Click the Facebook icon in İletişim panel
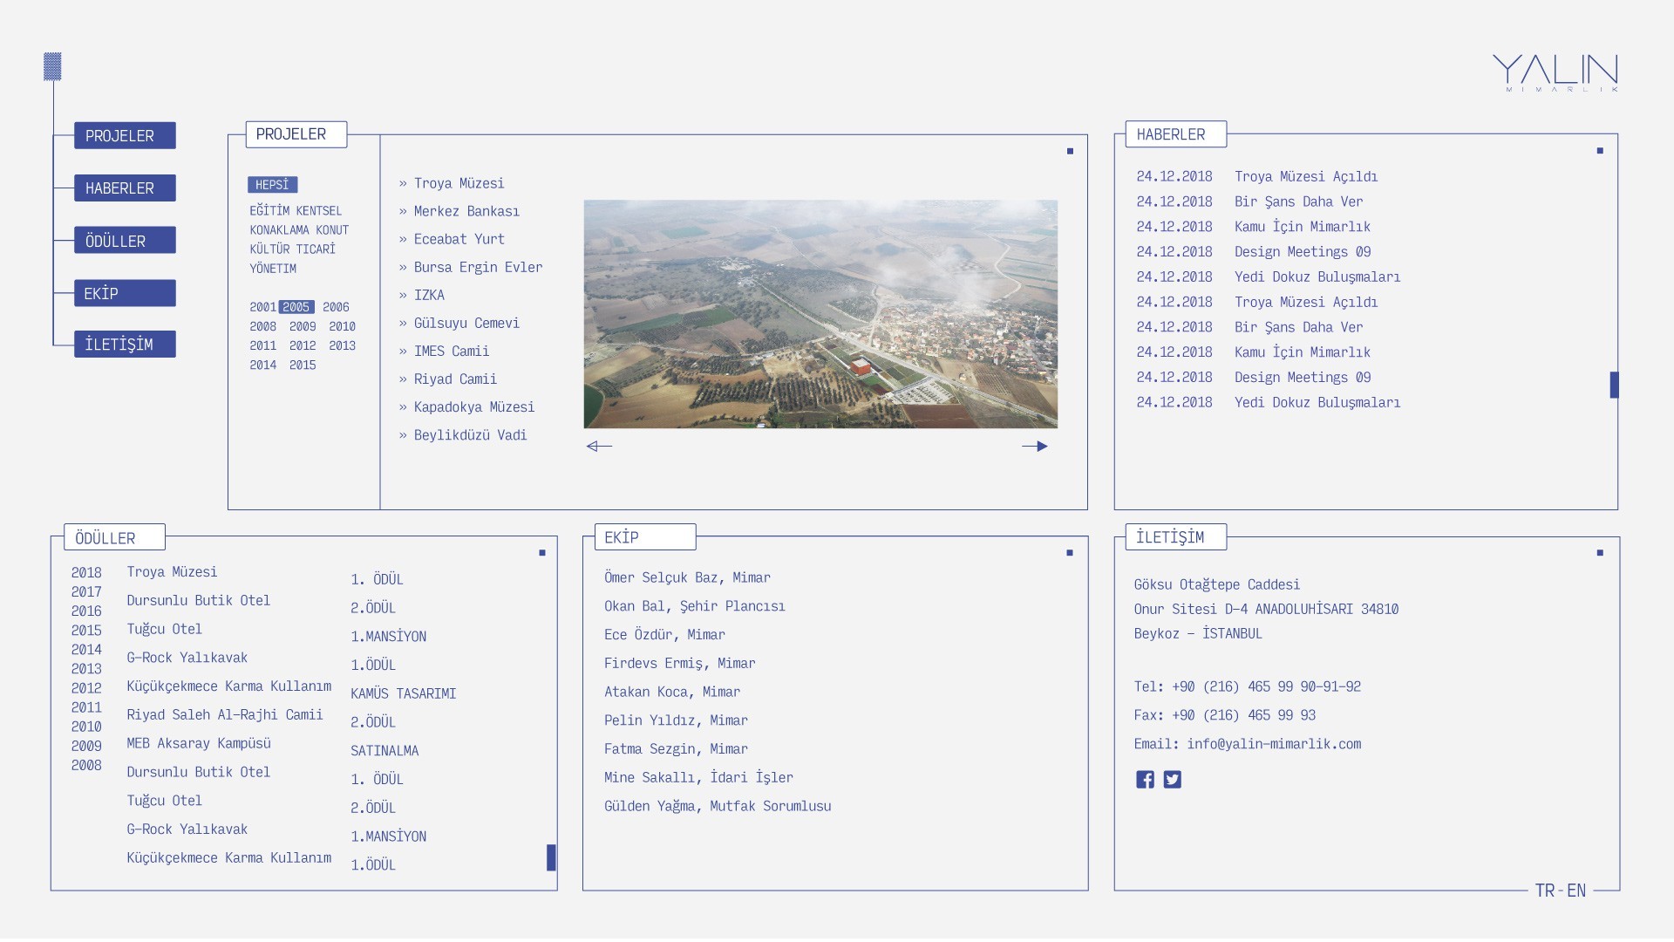Viewport: 1674px width, 942px height. pos(1145,780)
